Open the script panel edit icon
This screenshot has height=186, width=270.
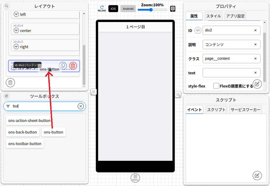pyautogui.click(x=257, y=175)
